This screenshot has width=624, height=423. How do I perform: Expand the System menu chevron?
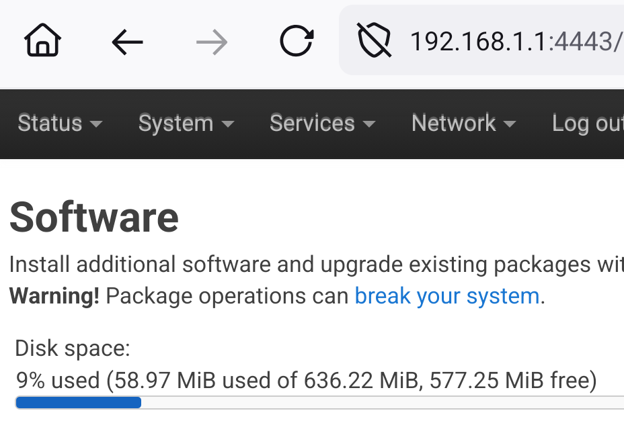tap(229, 125)
